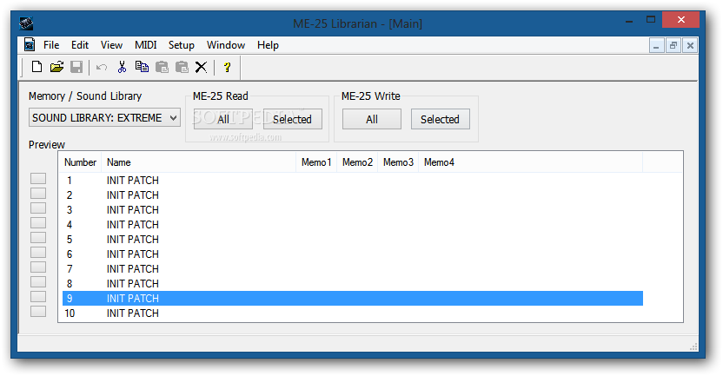The height and width of the screenshot is (376, 723).
Task: Preview patch number 4
Action: (38, 223)
